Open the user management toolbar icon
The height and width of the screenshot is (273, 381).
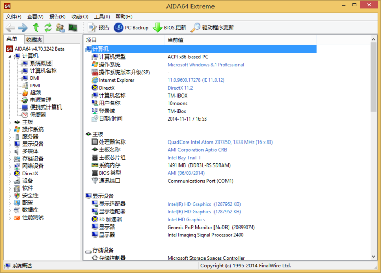point(60,28)
